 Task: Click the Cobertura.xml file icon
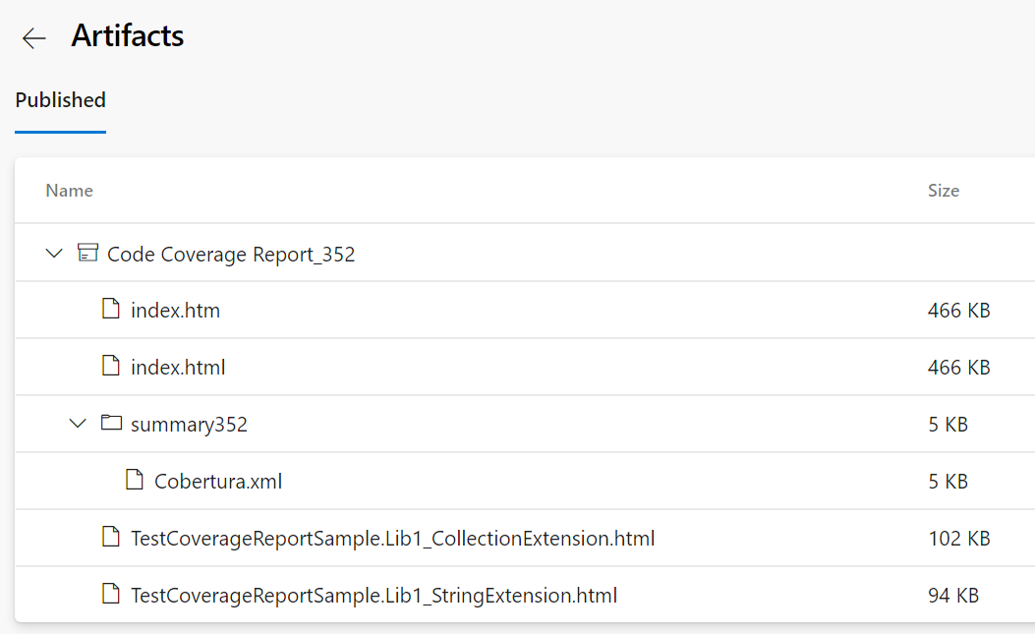[135, 481]
